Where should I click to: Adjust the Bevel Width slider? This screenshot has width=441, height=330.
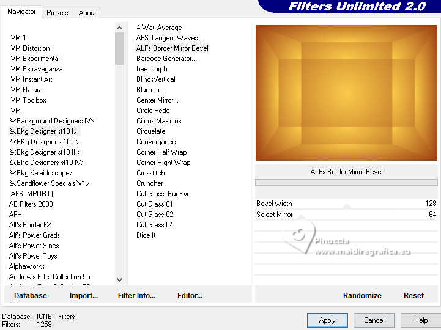click(x=347, y=207)
